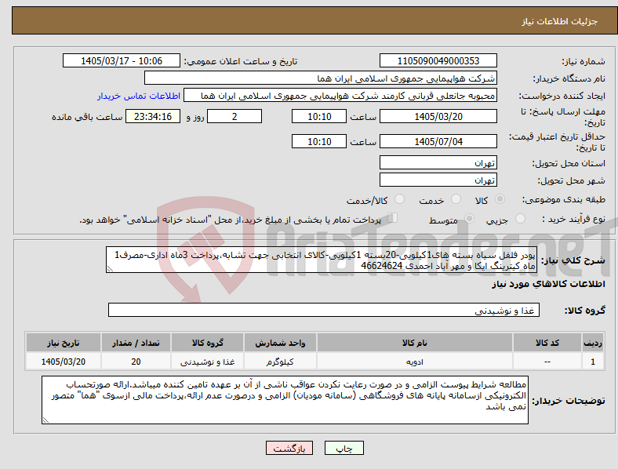Open the اطلاعات تماس خریدار link
Screen dimensions: 618x469
click(139, 96)
